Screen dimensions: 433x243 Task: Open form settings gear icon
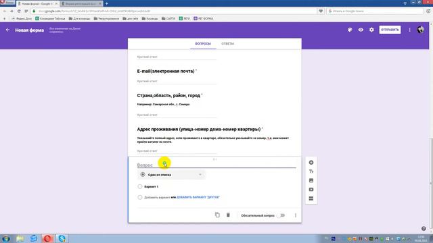tap(371, 30)
